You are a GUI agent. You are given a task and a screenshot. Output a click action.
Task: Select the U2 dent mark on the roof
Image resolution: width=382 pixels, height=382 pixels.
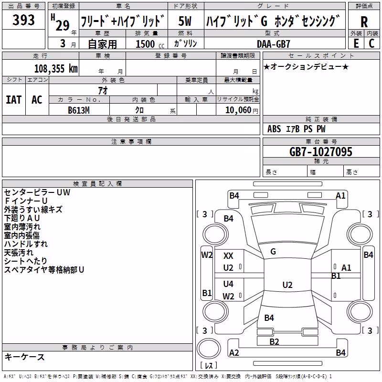[x=287, y=285]
